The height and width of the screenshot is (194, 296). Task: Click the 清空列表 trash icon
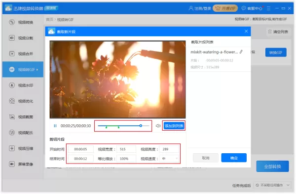(x=270, y=31)
